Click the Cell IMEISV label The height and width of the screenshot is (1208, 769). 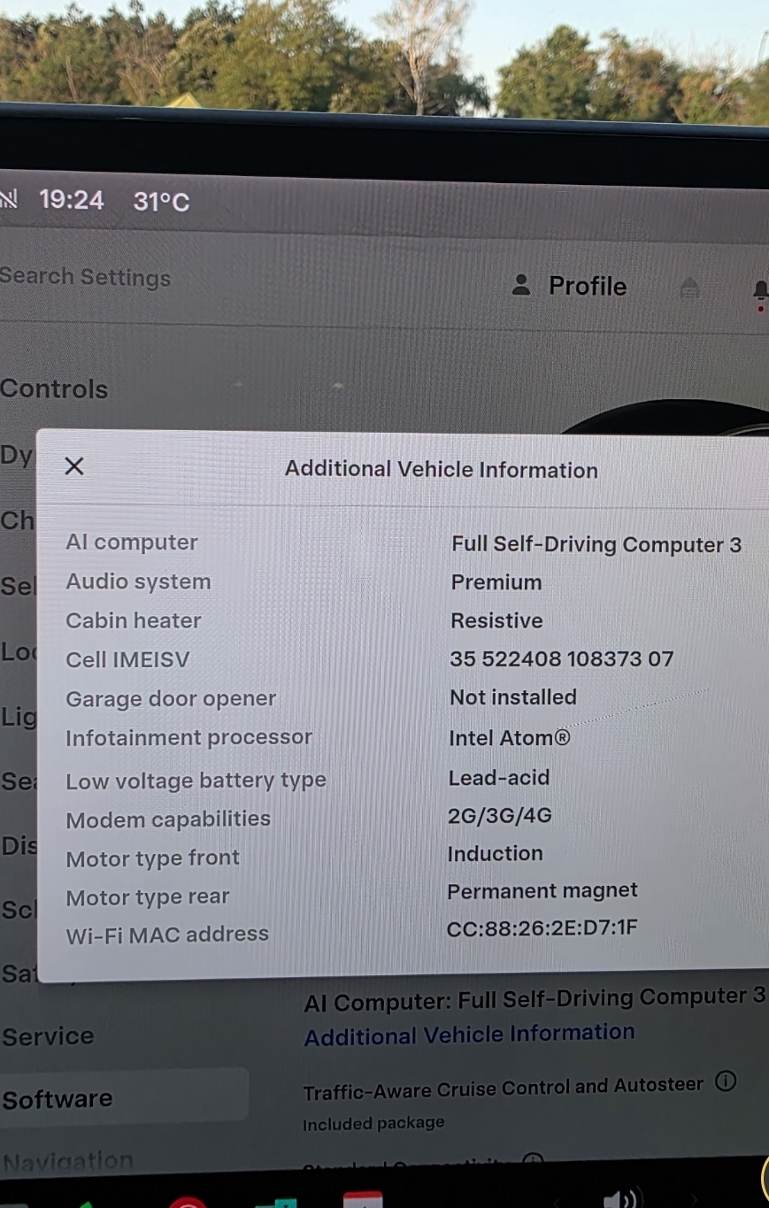(x=127, y=659)
